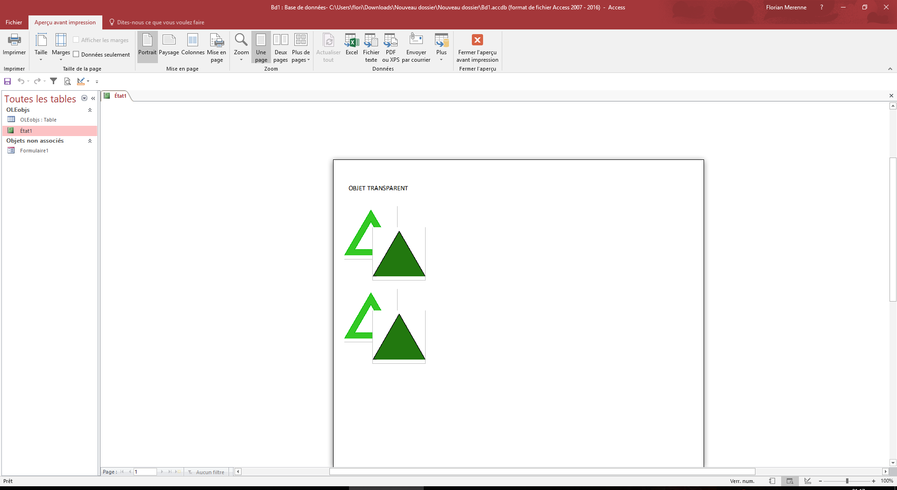Go to the previous page
The width and height of the screenshot is (897, 490).
coord(130,472)
